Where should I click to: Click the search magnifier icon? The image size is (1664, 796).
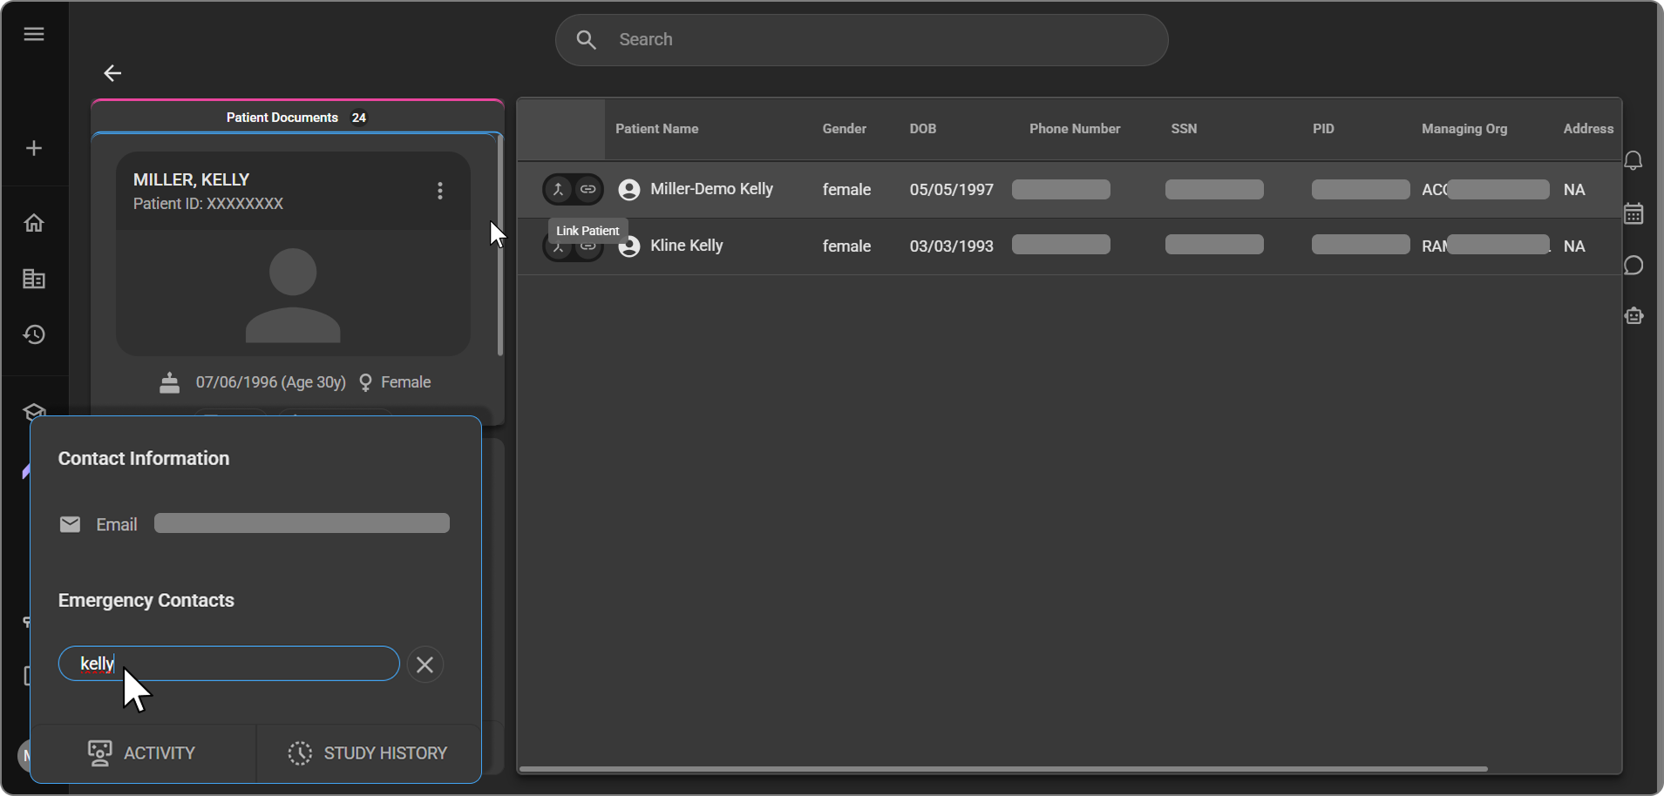(587, 40)
